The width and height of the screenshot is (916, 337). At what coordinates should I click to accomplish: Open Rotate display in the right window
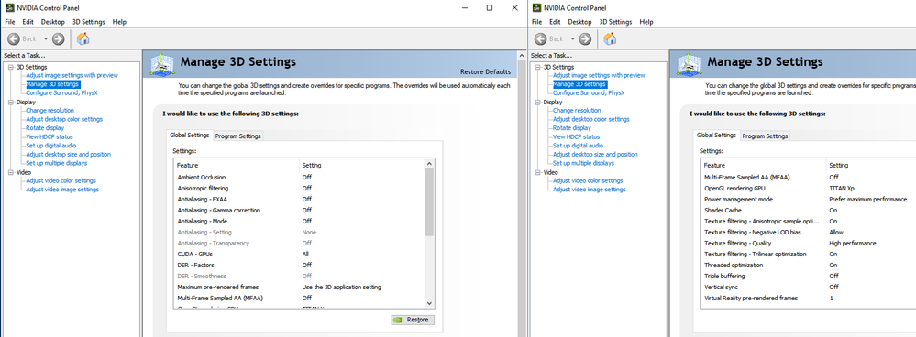572,127
